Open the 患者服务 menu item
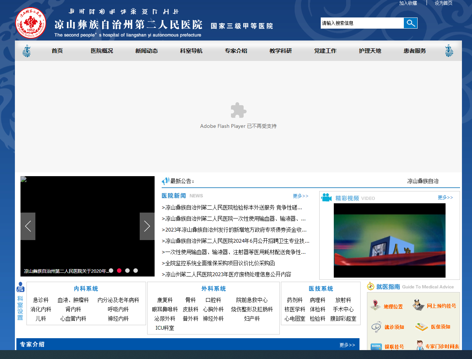472x359 pixels. pyautogui.click(x=415, y=51)
